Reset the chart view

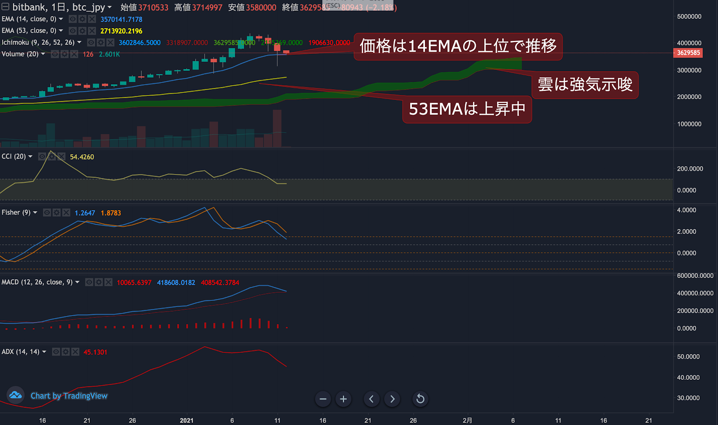(x=420, y=399)
